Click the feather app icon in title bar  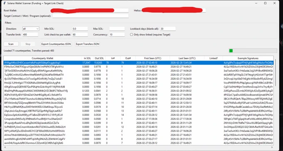coord(5,3)
